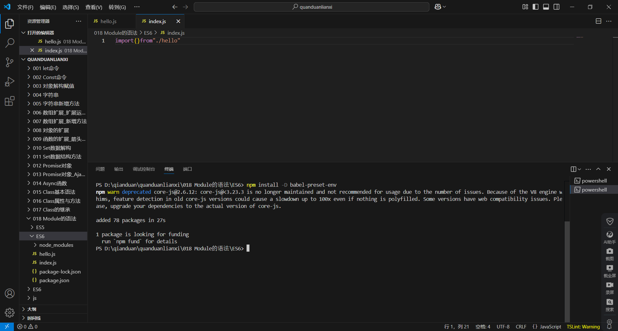Toggle secondary side bar visibility
The image size is (618, 331).
pos(557,7)
